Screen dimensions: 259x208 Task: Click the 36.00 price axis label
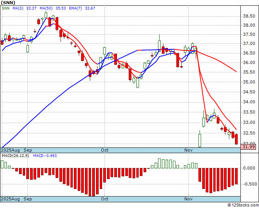click(249, 62)
